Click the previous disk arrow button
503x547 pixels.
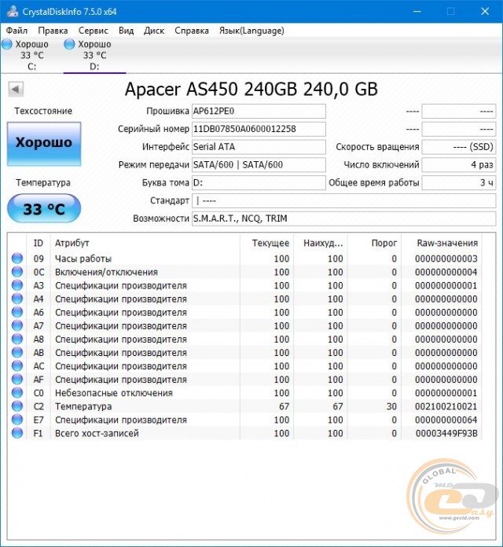16,89
